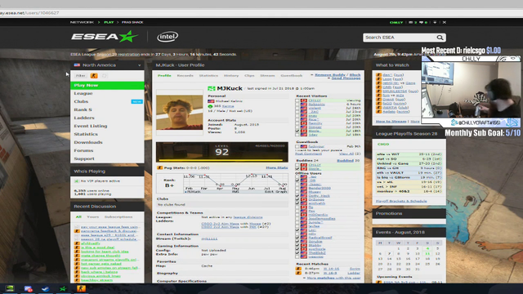
Task: Click the orange Pug Stats game icon
Action: click(160, 167)
